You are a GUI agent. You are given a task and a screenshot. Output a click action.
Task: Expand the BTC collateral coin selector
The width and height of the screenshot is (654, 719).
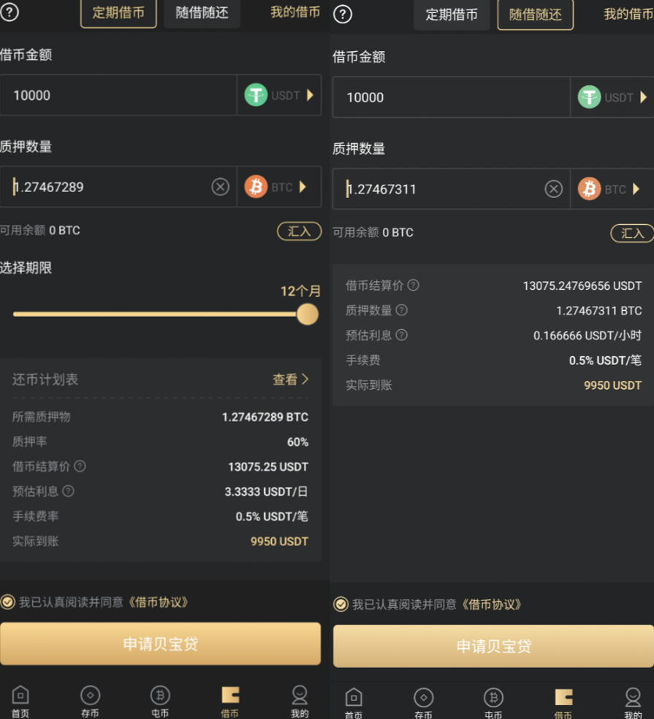point(303,186)
